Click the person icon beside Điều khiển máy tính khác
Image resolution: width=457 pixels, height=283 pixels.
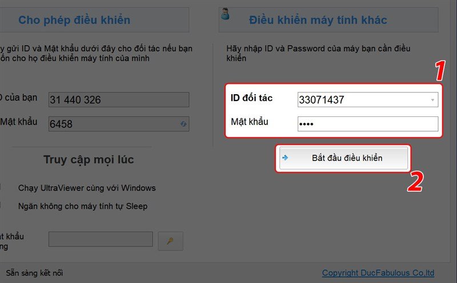click(225, 13)
